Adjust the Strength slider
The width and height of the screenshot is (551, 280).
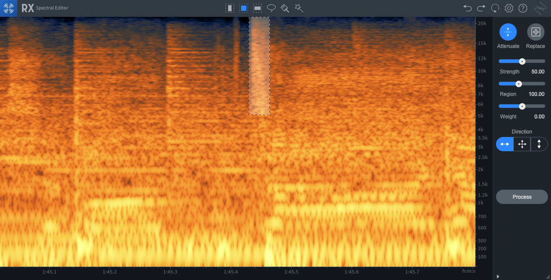[522, 61]
